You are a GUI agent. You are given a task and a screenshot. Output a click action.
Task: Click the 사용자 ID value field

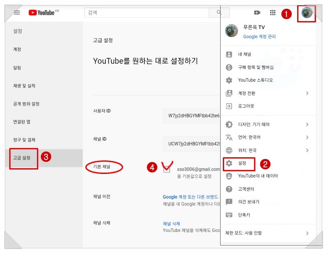[192, 116]
